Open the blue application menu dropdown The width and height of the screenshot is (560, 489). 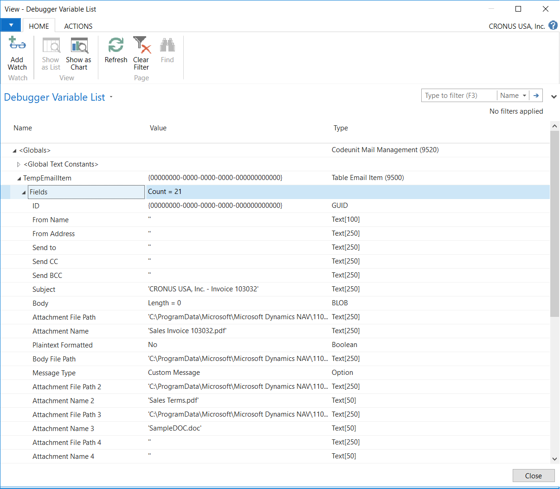[x=11, y=25]
